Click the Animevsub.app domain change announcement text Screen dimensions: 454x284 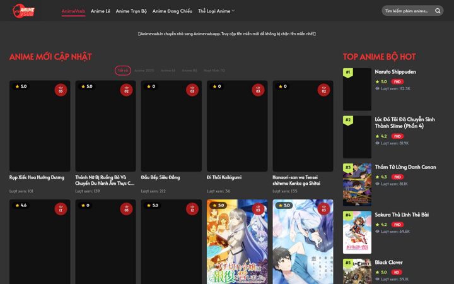tap(227, 33)
